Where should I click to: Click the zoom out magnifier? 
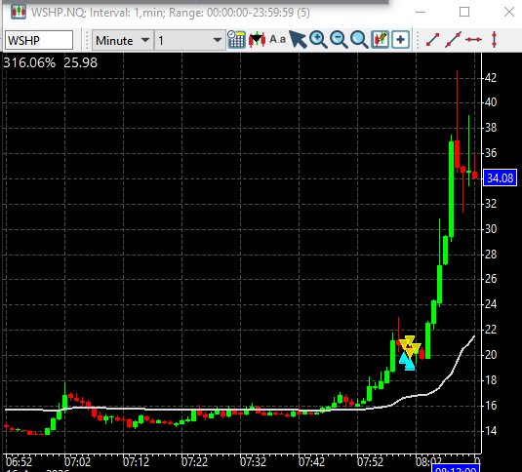pyautogui.click(x=339, y=40)
